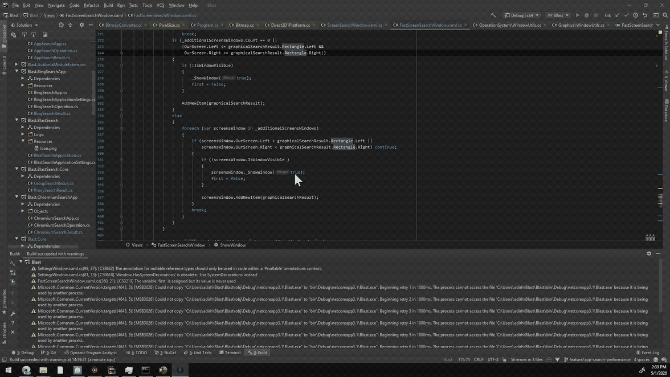670x377 pixels.
Task: Click the '4 spaces' indent status entry
Action: 642,359
